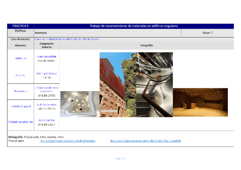241x170 pixels.
Task: Select the Escalera element cell
Action: (x=20, y=75)
